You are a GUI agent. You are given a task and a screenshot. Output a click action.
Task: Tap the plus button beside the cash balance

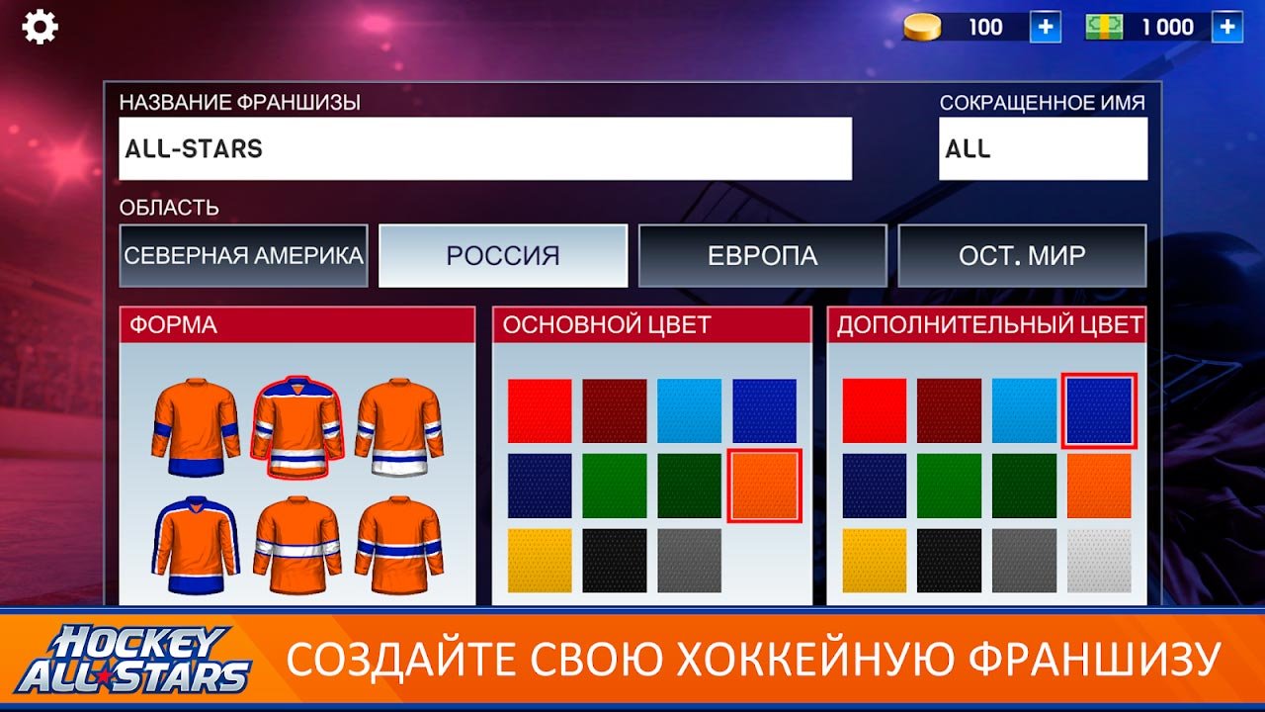click(1226, 27)
